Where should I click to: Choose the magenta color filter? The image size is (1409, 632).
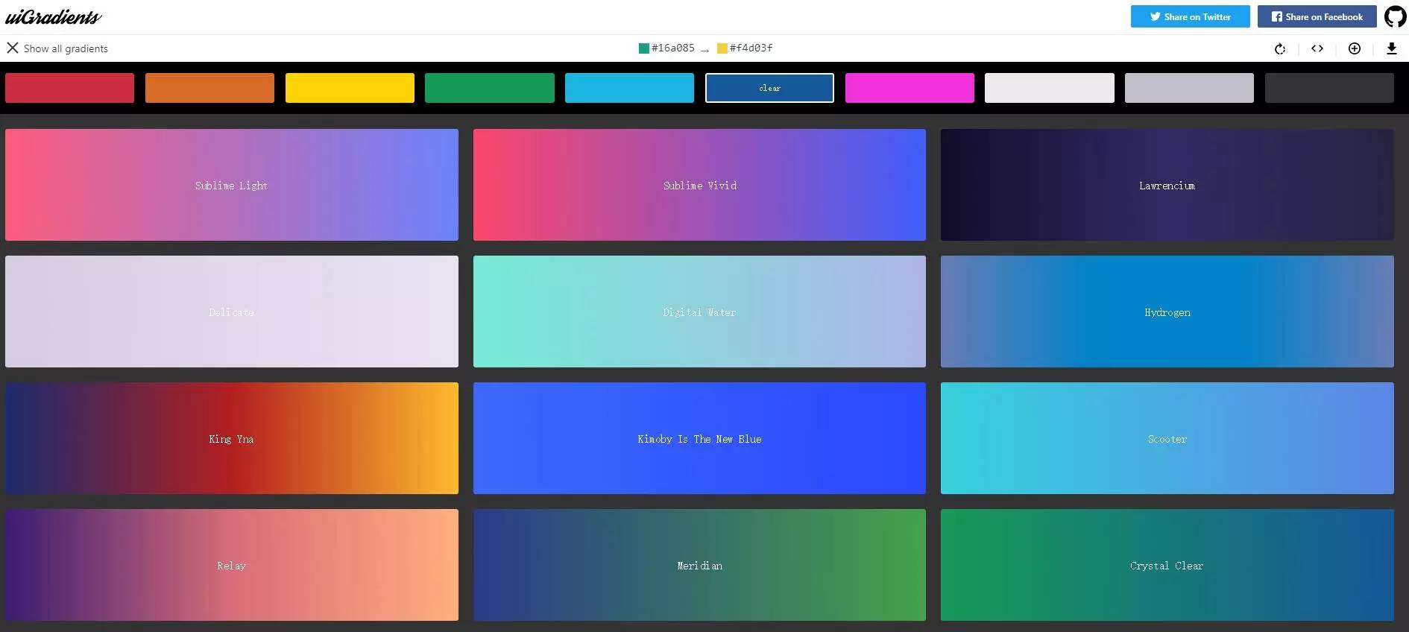click(x=910, y=88)
